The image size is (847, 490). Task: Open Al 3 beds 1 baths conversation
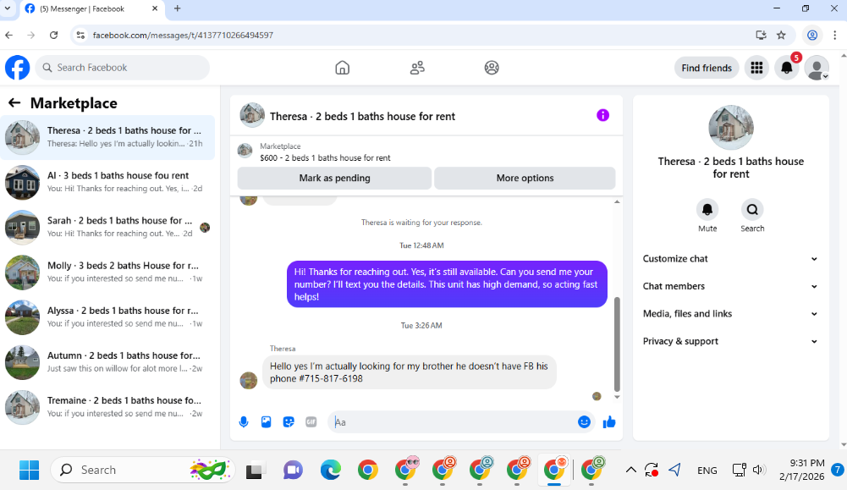(108, 182)
